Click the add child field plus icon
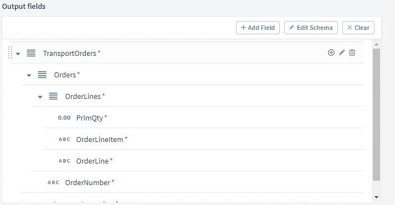395x205 pixels. point(331,52)
